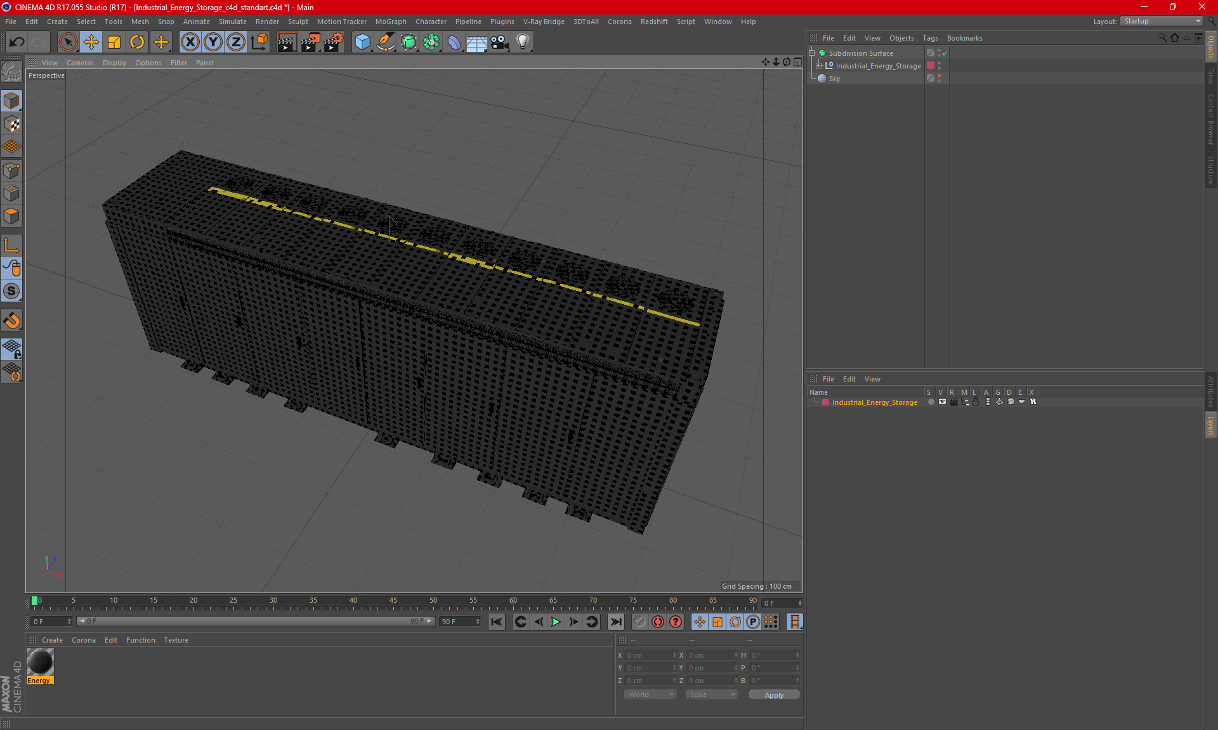The image size is (1218, 730).
Task: Toggle X-axis lock button
Action: (x=190, y=42)
